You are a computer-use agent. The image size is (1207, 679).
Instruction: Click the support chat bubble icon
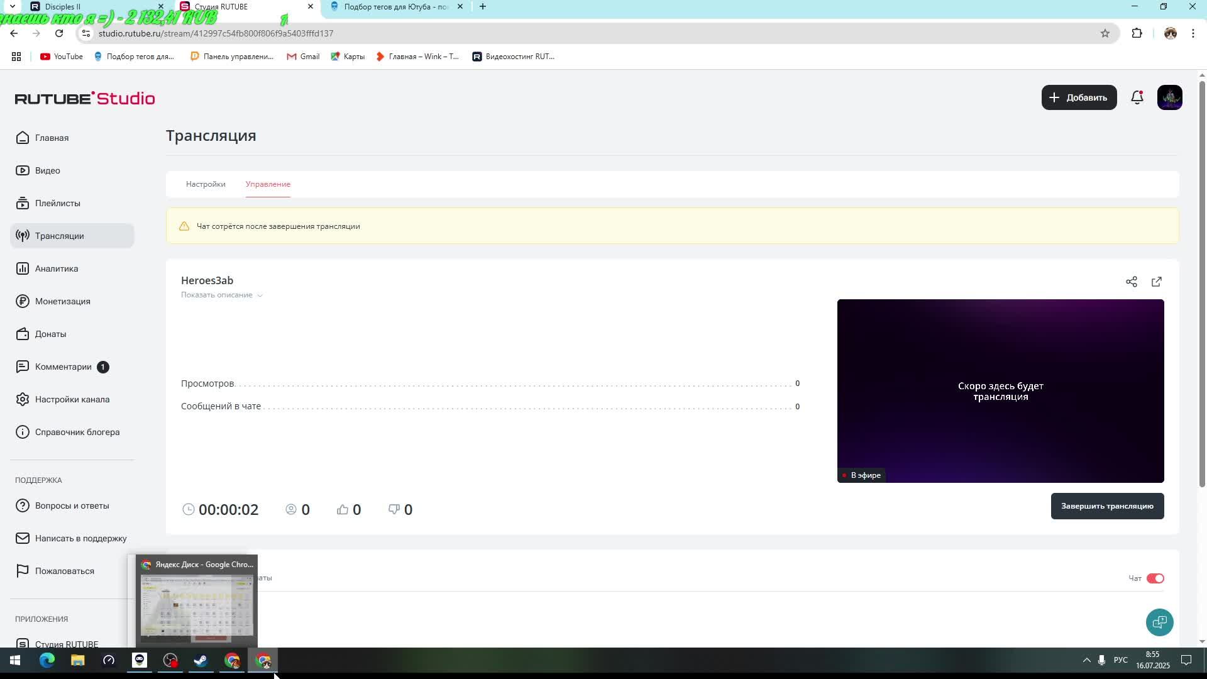(1159, 622)
